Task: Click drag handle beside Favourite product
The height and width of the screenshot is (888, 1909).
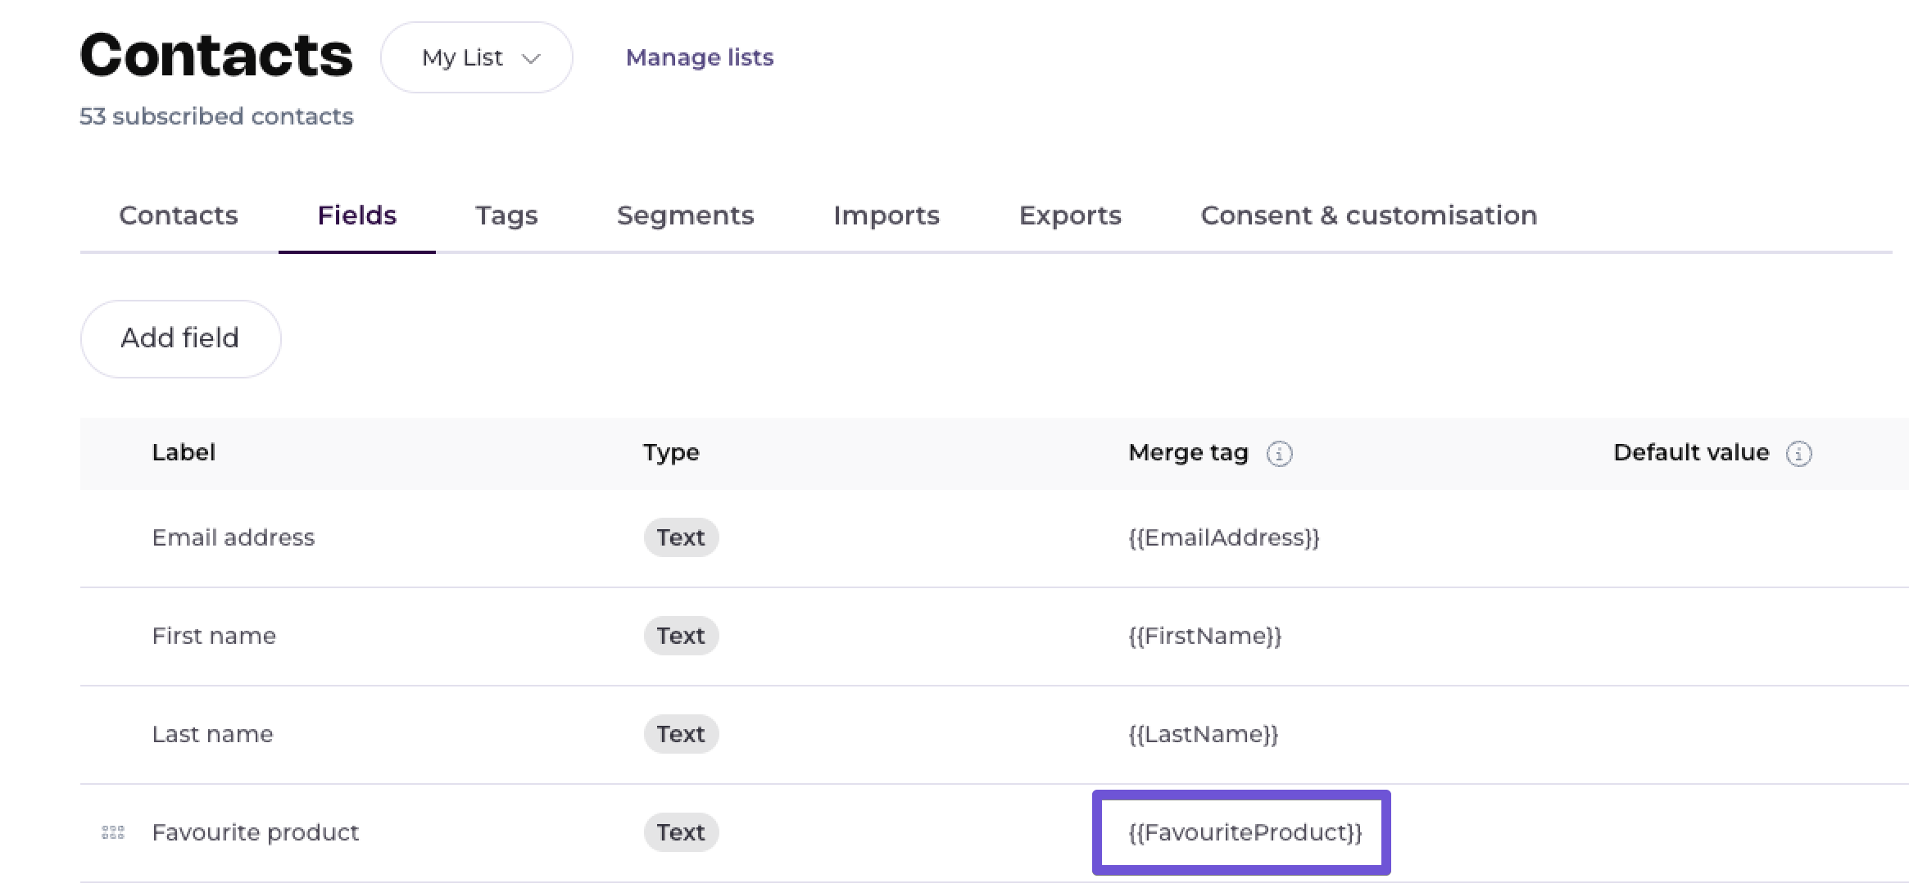Action: pyautogui.click(x=113, y=832)
